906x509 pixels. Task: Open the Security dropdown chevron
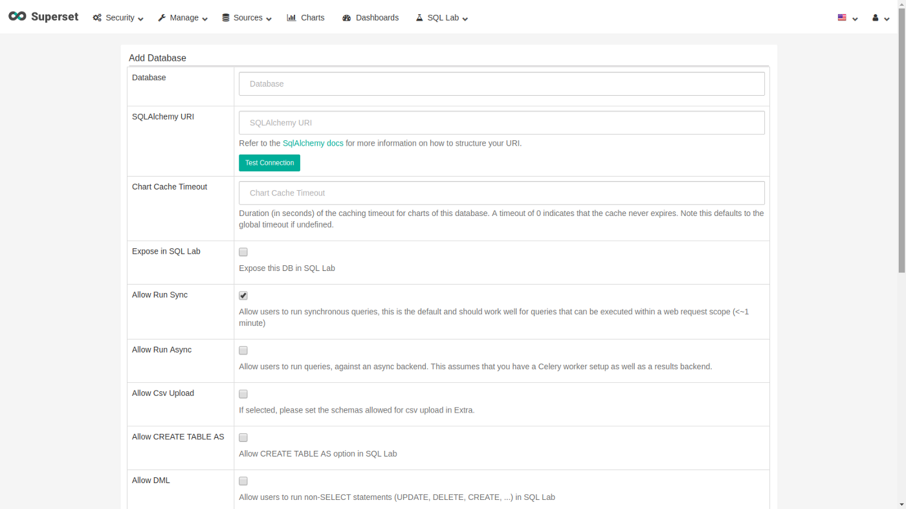point(140,19)
